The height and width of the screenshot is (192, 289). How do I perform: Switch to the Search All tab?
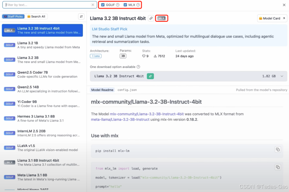36,17
